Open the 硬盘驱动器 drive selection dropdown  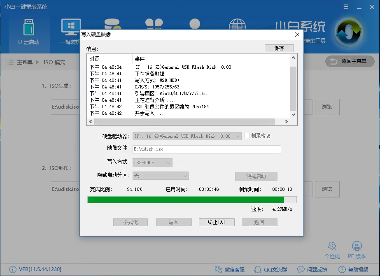pyautogui.click(x=187, y=135)
